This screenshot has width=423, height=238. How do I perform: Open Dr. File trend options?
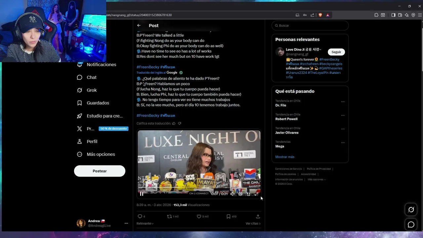pyautogui.click(x=343, y=102)
